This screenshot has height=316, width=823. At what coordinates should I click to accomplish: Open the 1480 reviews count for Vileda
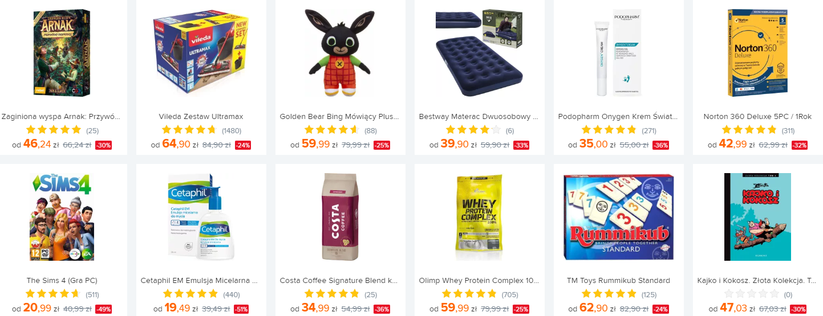[232, 131]
